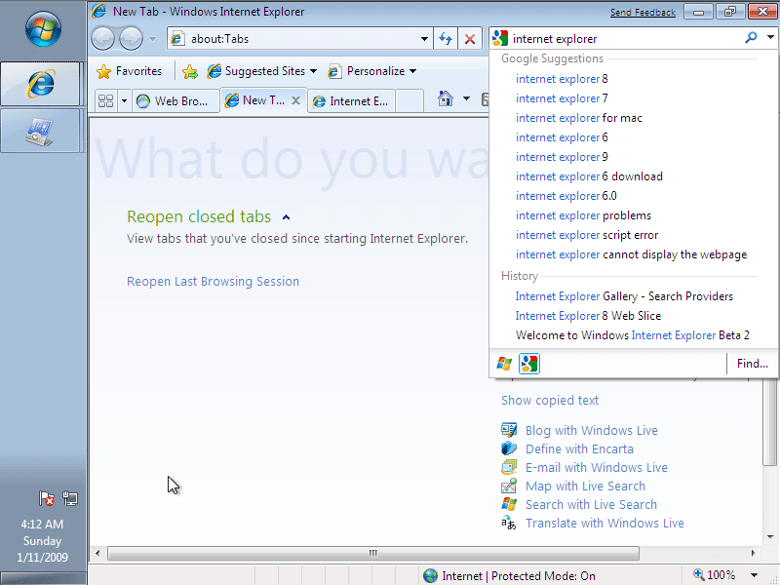Close the New Tab tab
Image resolution: width=780 pixels, height=585 pixels.
tap(295, 100)
